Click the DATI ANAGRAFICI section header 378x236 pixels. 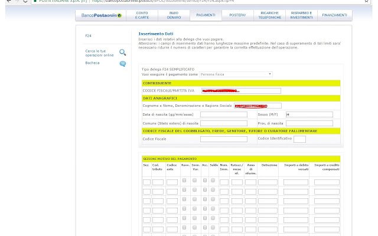[241, 99]
